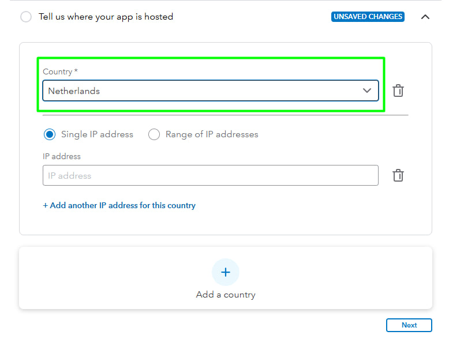Click the "Single IP address" option label

pyautogui.click(x=97, y=134)
